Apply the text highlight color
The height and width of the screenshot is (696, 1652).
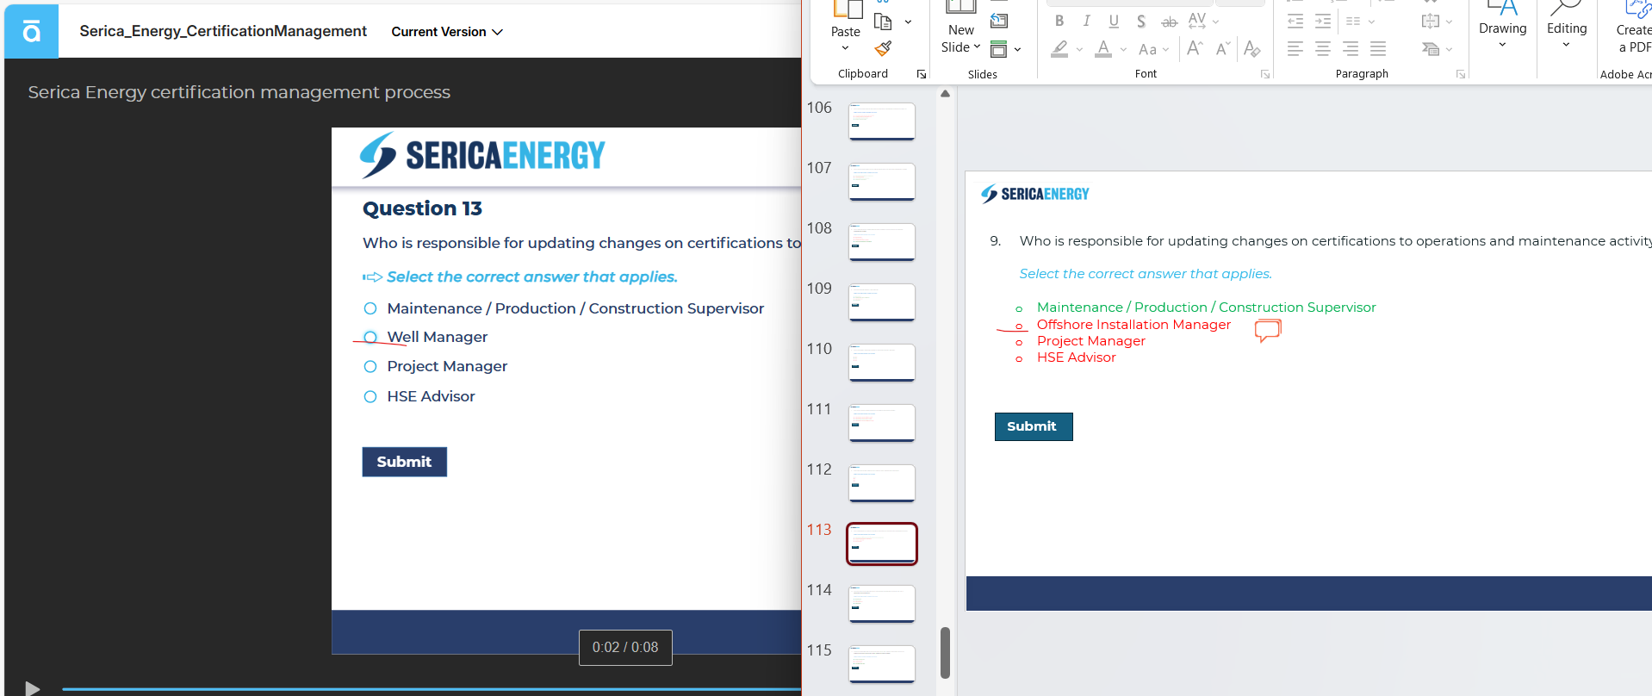pos(1060,49)
